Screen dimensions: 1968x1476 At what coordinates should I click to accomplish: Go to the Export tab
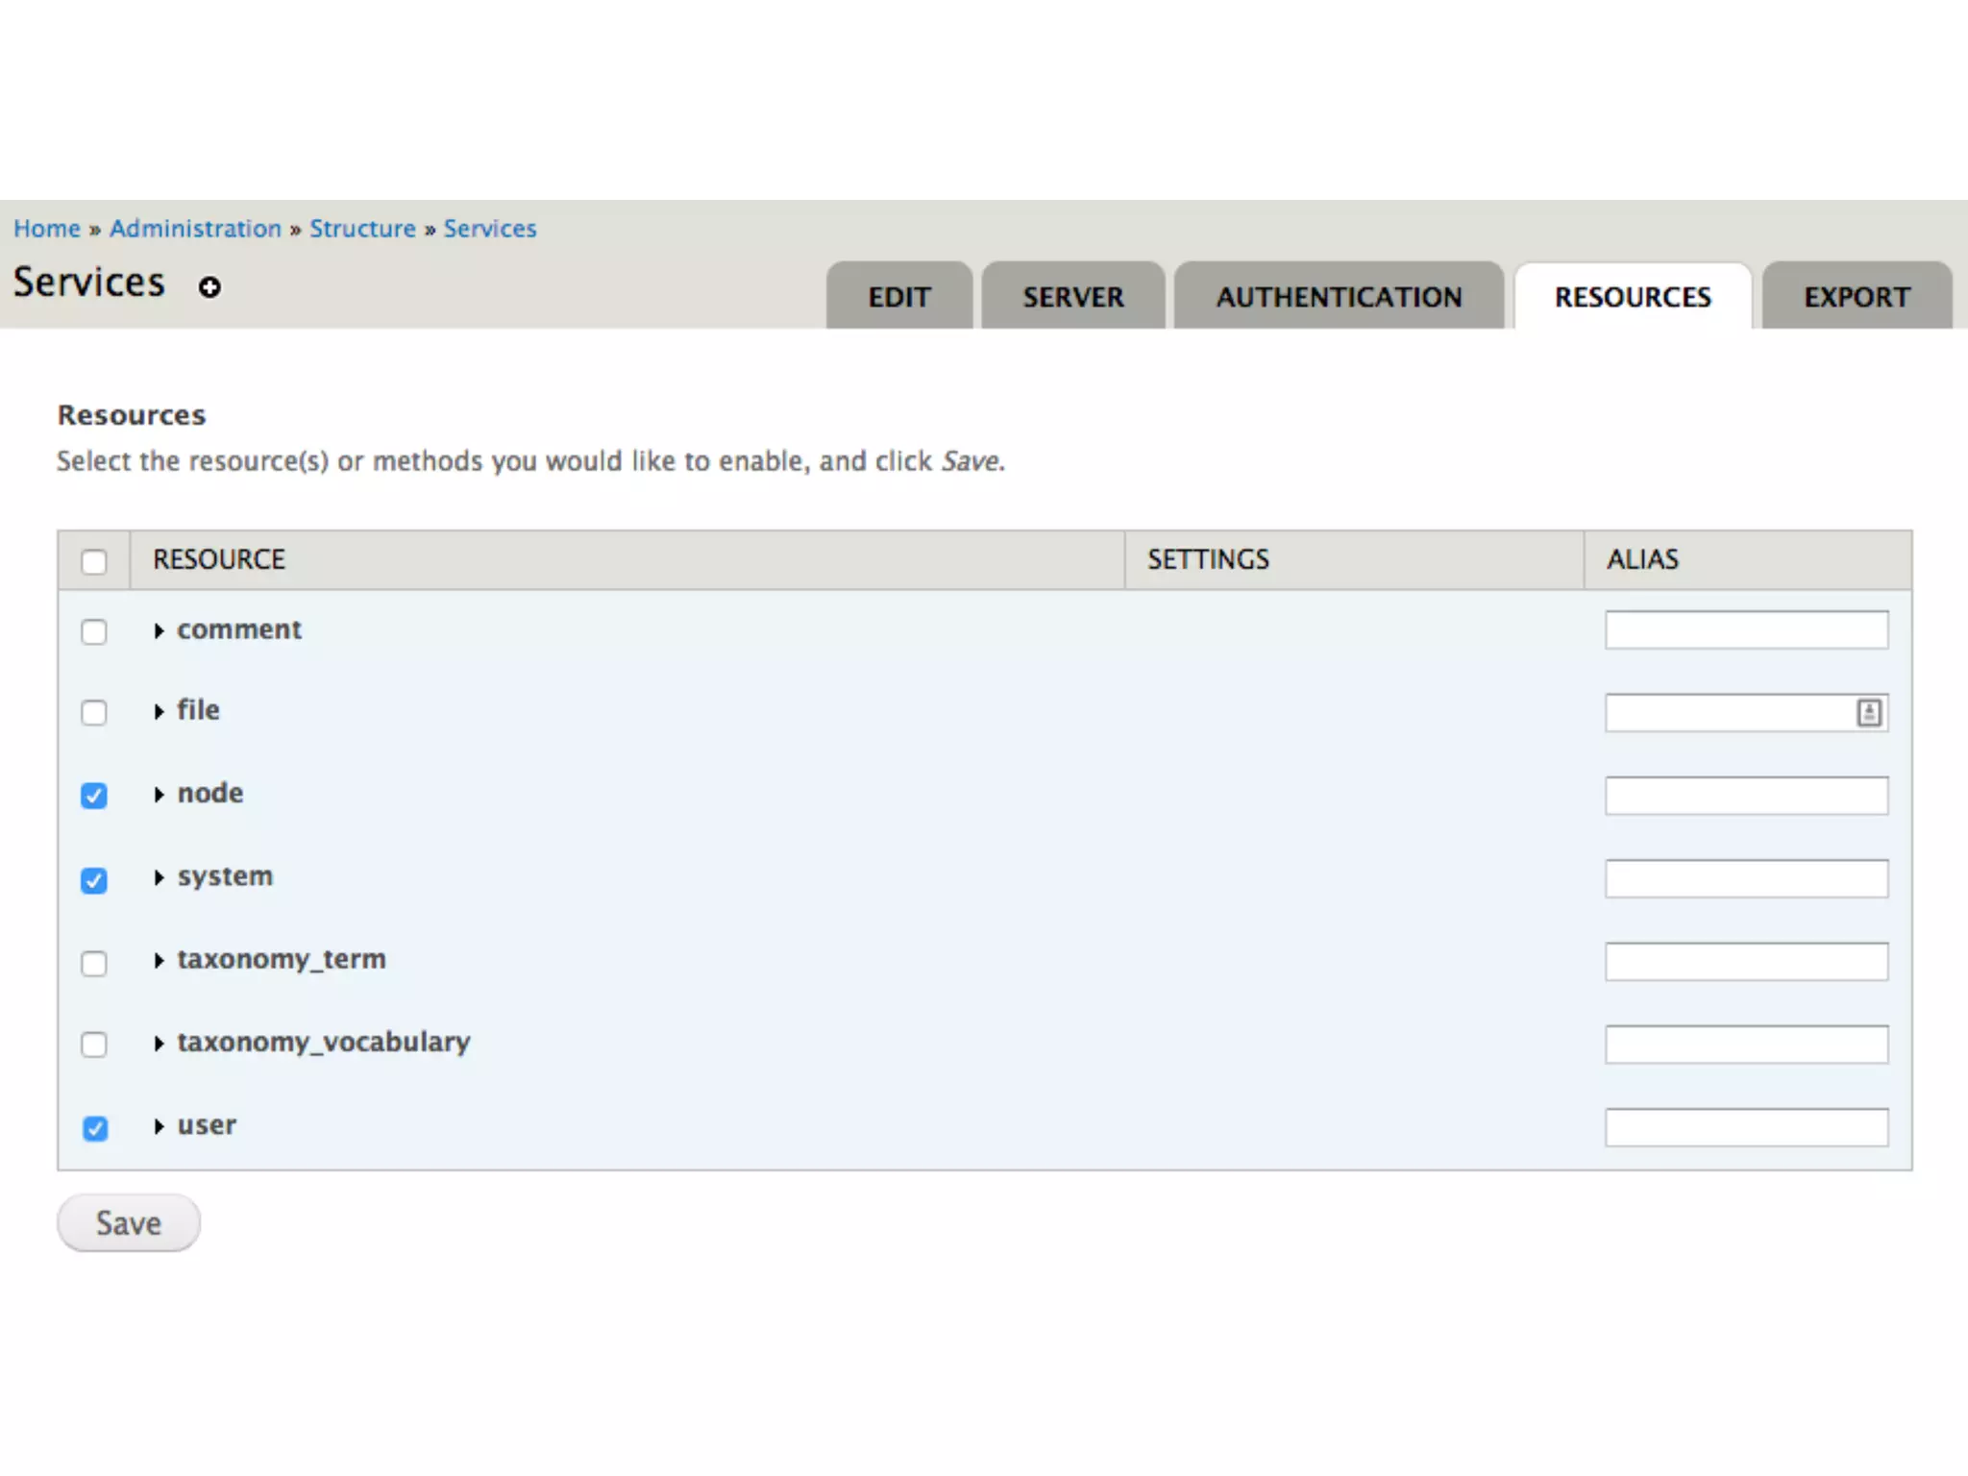pos(1857,297)
